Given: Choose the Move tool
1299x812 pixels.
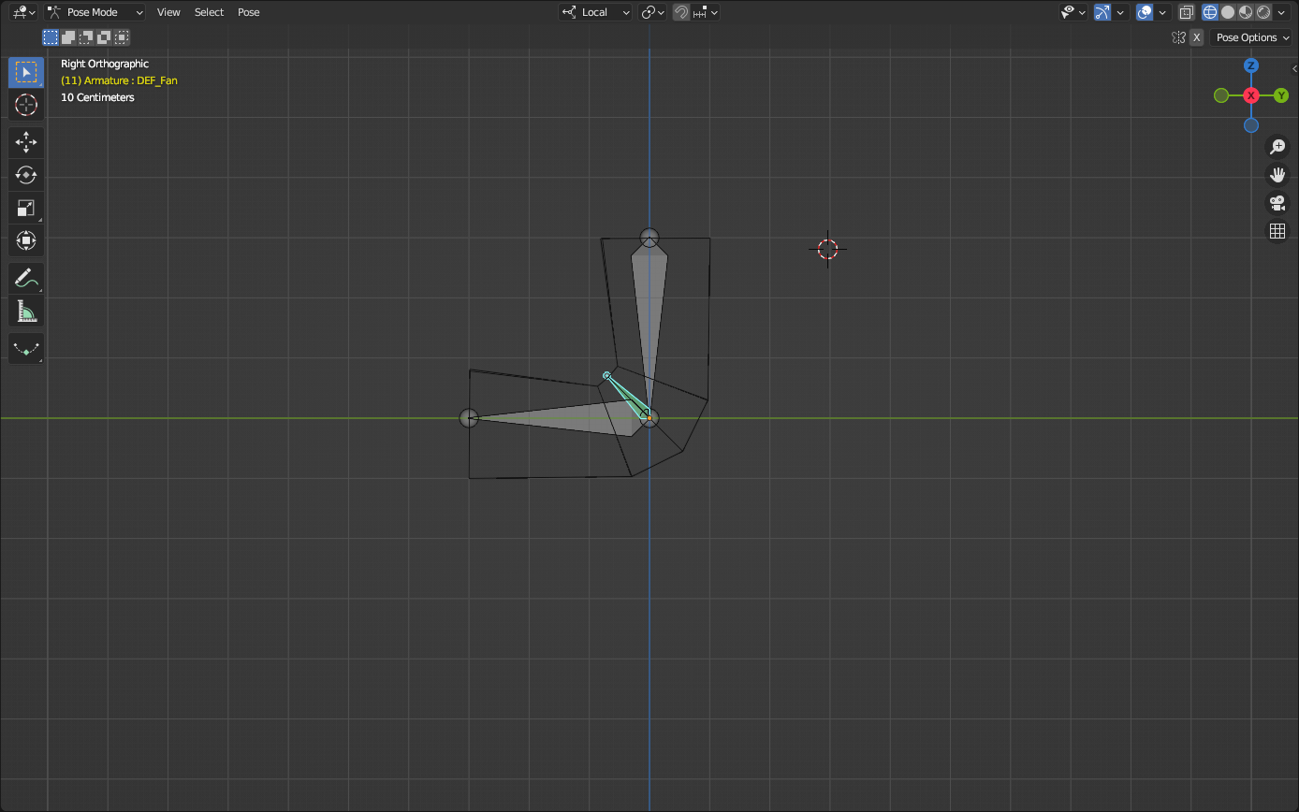Looking at the screenshot, I should [x=26, y=142].
